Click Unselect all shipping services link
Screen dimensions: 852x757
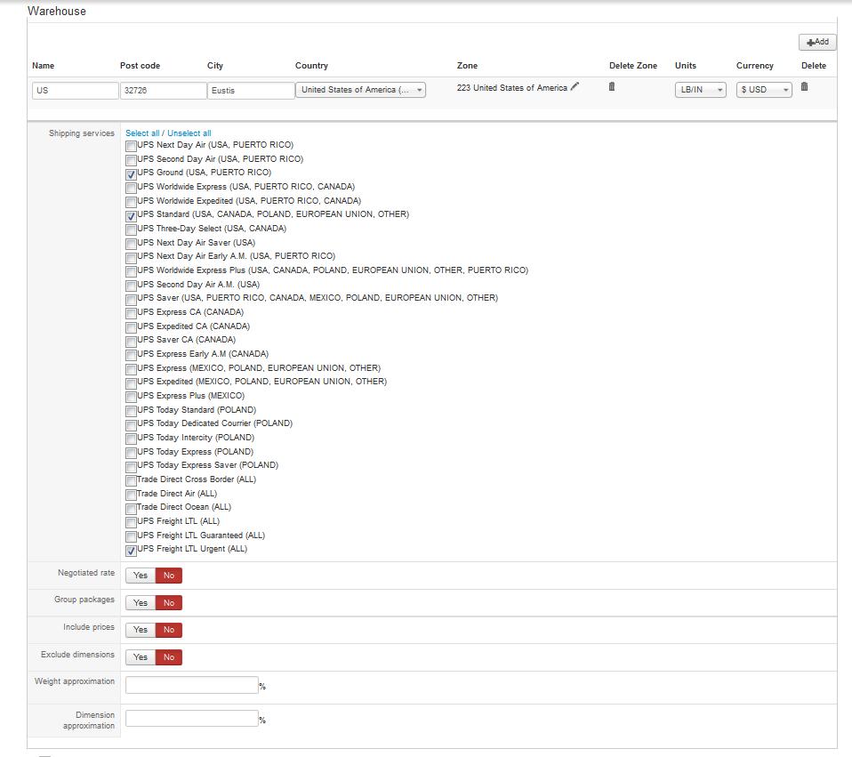[189, 133]
